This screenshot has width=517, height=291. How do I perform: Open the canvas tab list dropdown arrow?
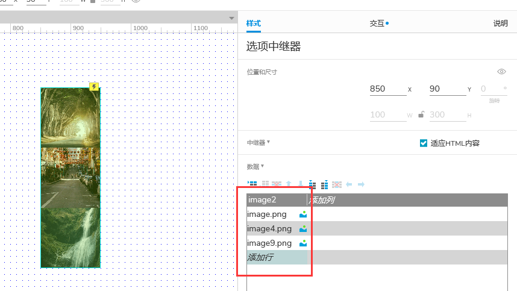point(231,19)
